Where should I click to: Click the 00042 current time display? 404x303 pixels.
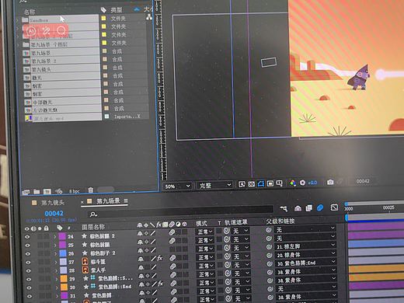[54, 214]
